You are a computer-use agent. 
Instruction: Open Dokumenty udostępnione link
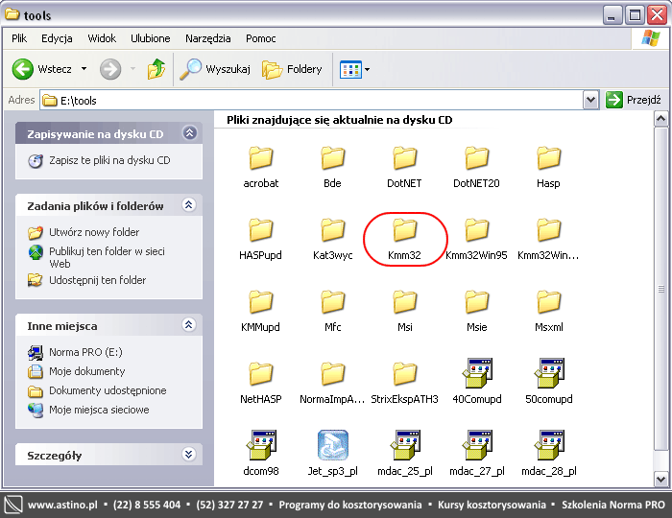pyautogui.click(x=97, y=390)
